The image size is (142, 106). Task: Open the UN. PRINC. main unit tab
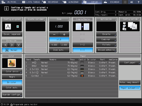coord(10,2)
